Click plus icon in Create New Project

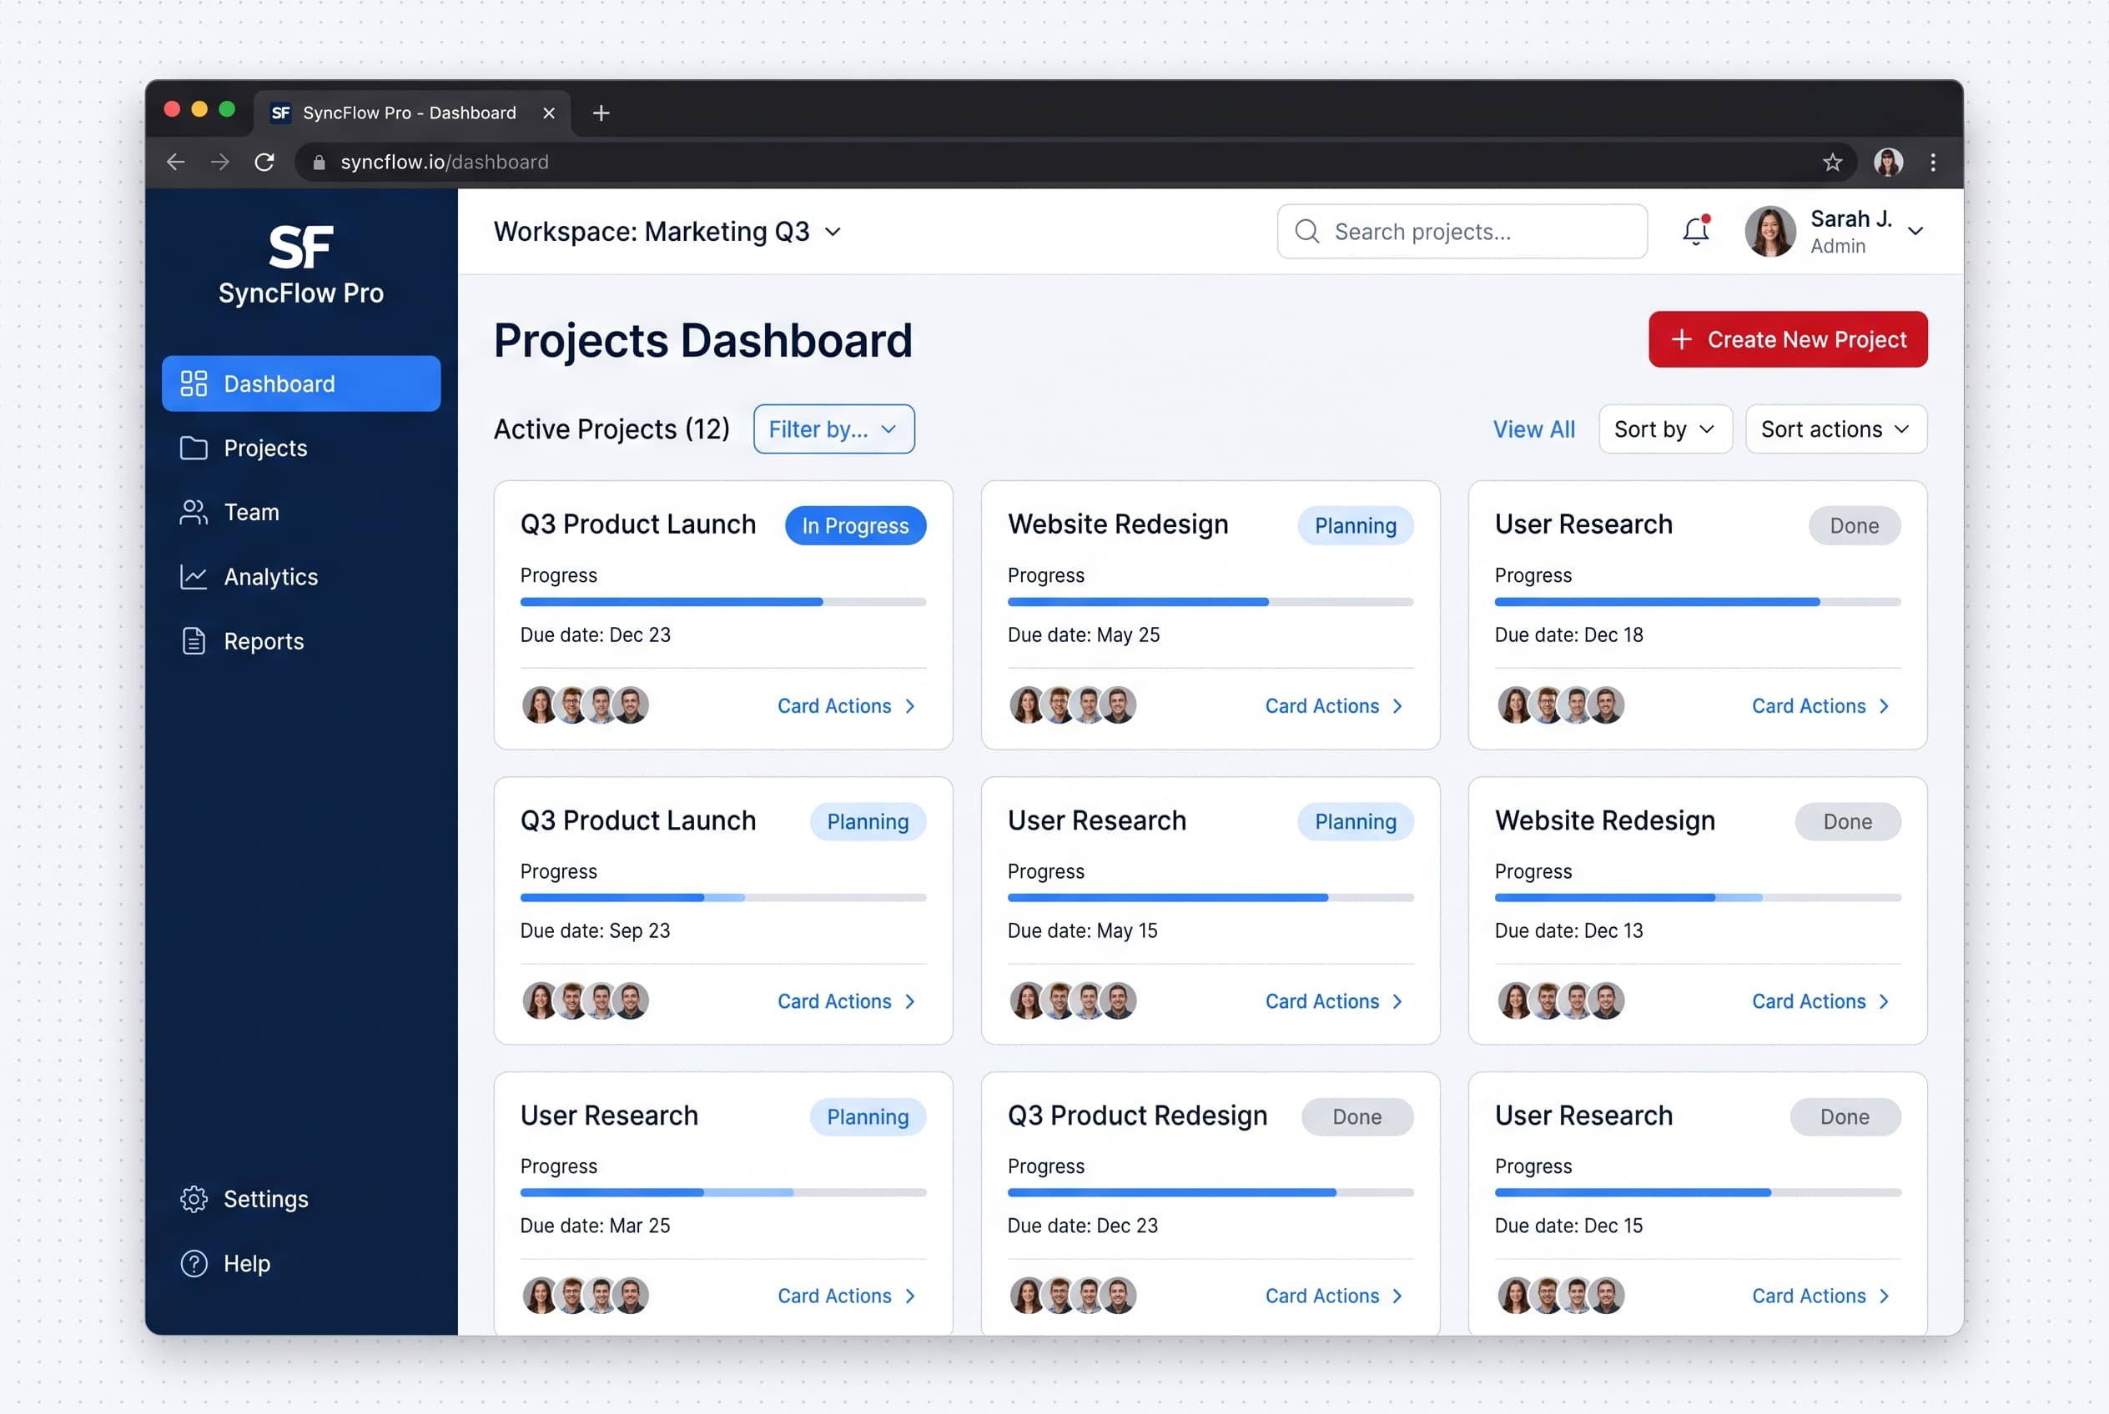pos(1681,339)
